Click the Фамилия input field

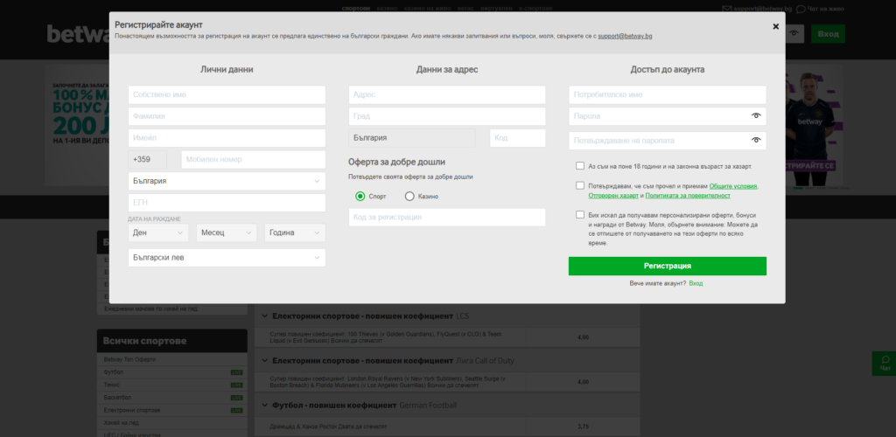(x=227, y=116)
